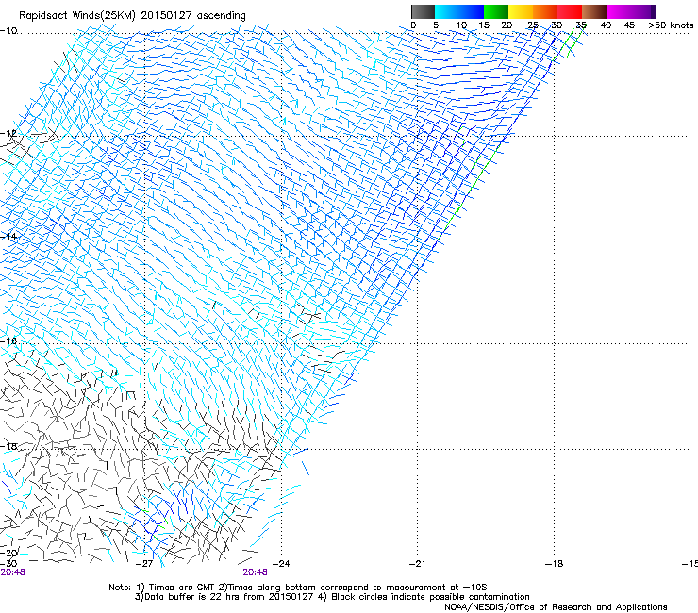Click the NOAA/NESDIS credit text
The height and width of the screenshot is (613, 698).
tap(556, 607)
